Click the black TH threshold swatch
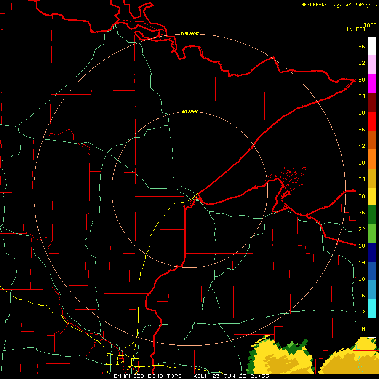Viewport: 379px width, 379px height. (372, 328)
